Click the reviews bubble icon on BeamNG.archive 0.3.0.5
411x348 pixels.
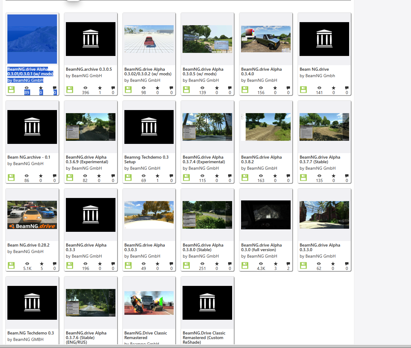(113, 88)
